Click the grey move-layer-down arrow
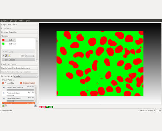 6,105
